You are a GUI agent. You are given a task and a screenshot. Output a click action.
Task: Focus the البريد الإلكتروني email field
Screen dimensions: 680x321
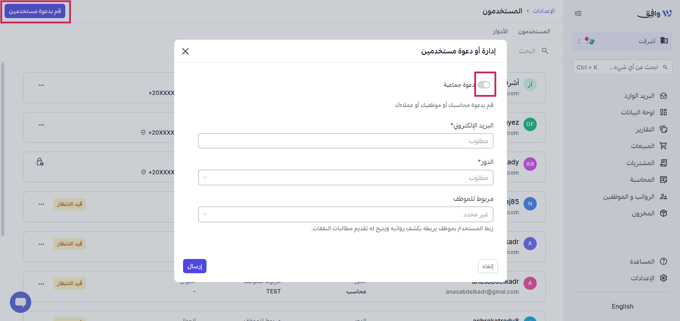(x=345, y=141)
